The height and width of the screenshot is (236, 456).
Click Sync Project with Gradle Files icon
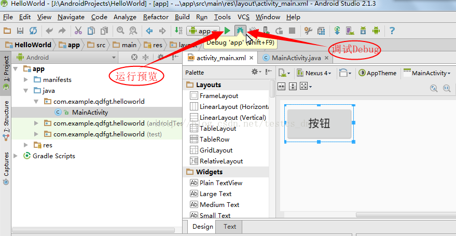[x=337, y=31]
